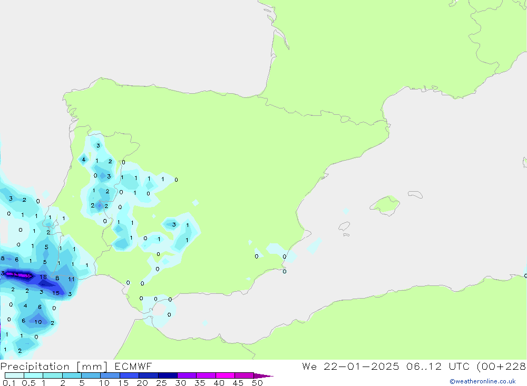527x386 pixels.
Task: Click the 11 mm value on the map
Action: (x=71, y=279)
